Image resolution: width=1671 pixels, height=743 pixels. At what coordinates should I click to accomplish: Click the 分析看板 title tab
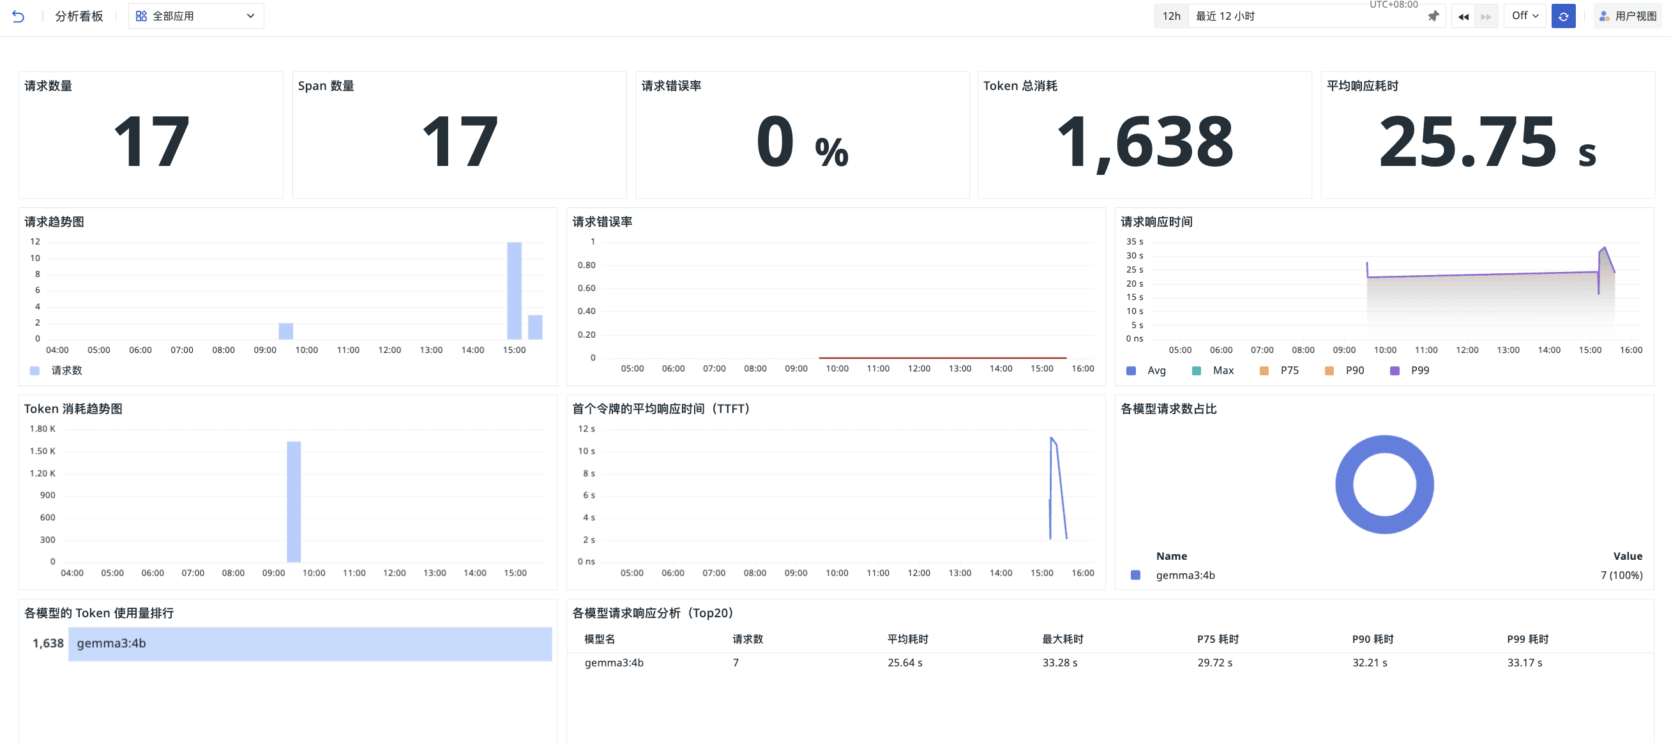pos(79,16)
